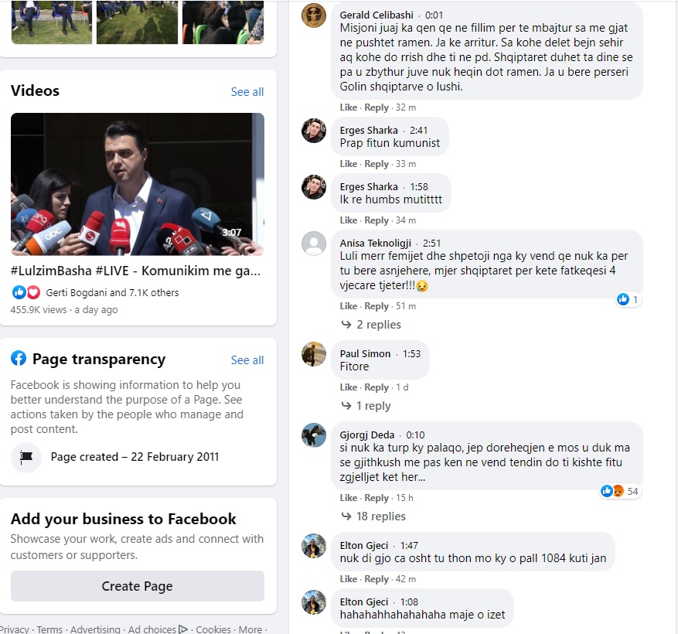Viewport: 678px width, 634px height.
Task: Open the Ad choices icon in footer
Action: tap(183, 629)
